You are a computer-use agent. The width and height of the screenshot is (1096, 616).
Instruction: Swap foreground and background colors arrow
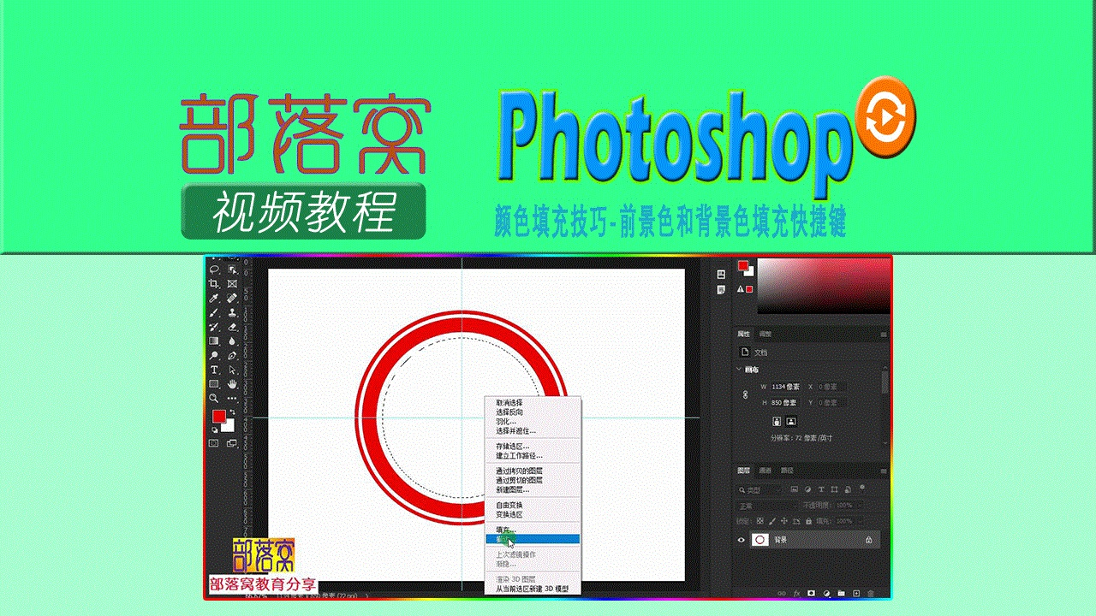[232, 412]
